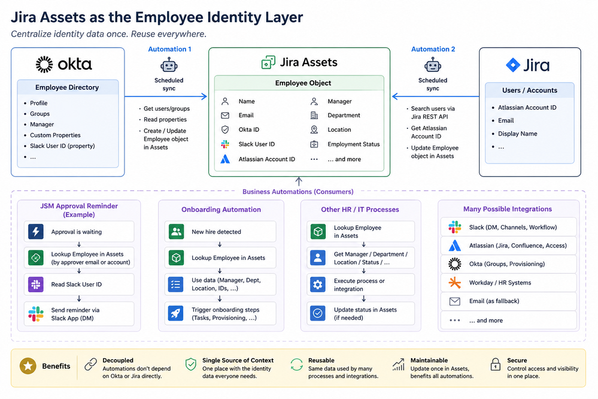Click the Workday / HR Systems row text

click(x=500, y=283)
